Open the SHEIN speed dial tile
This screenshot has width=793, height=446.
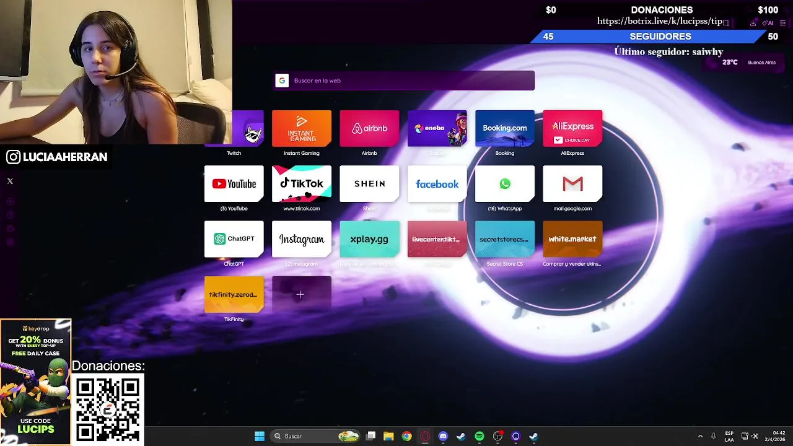369,183
